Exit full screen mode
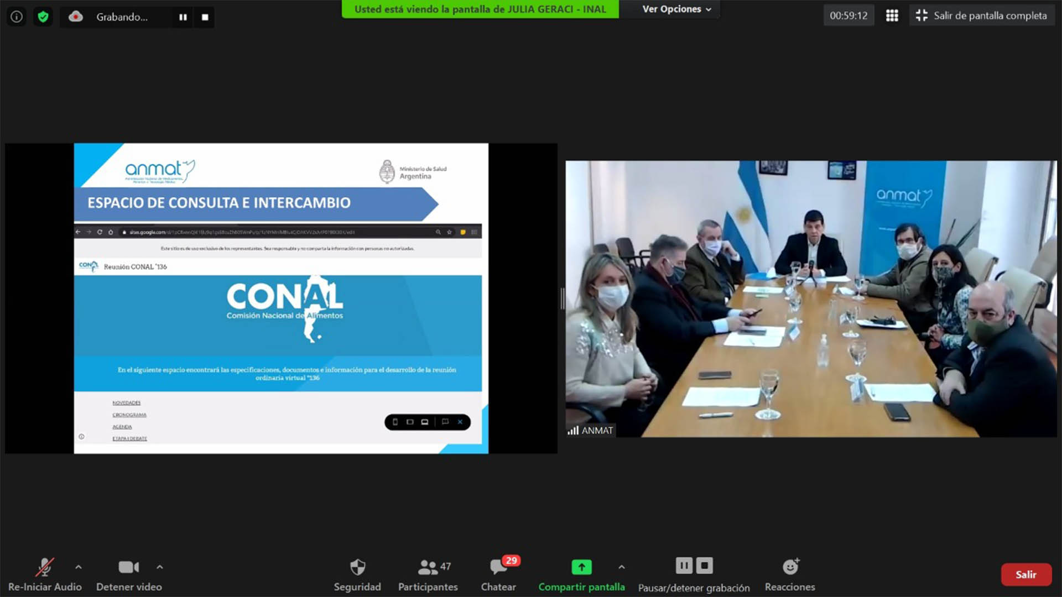This screenshot has height=597, width=1062. [x=982, y=15]
